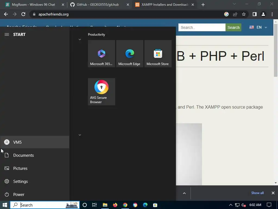The width and height of the screenshot is (278, 209).
Task: Open Cortana circle icon on taskbar
Action: click(85, 205)
